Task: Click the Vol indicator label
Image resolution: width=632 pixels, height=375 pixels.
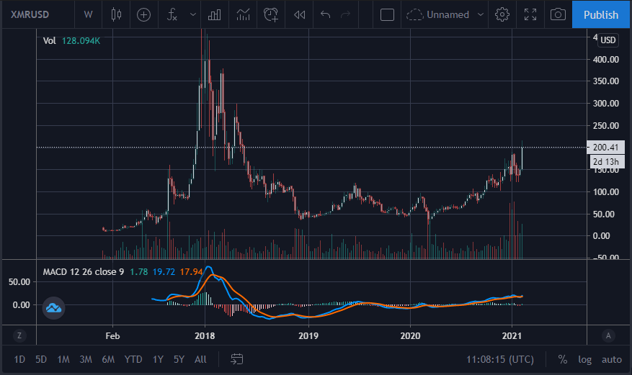Action: click(49, 40)
